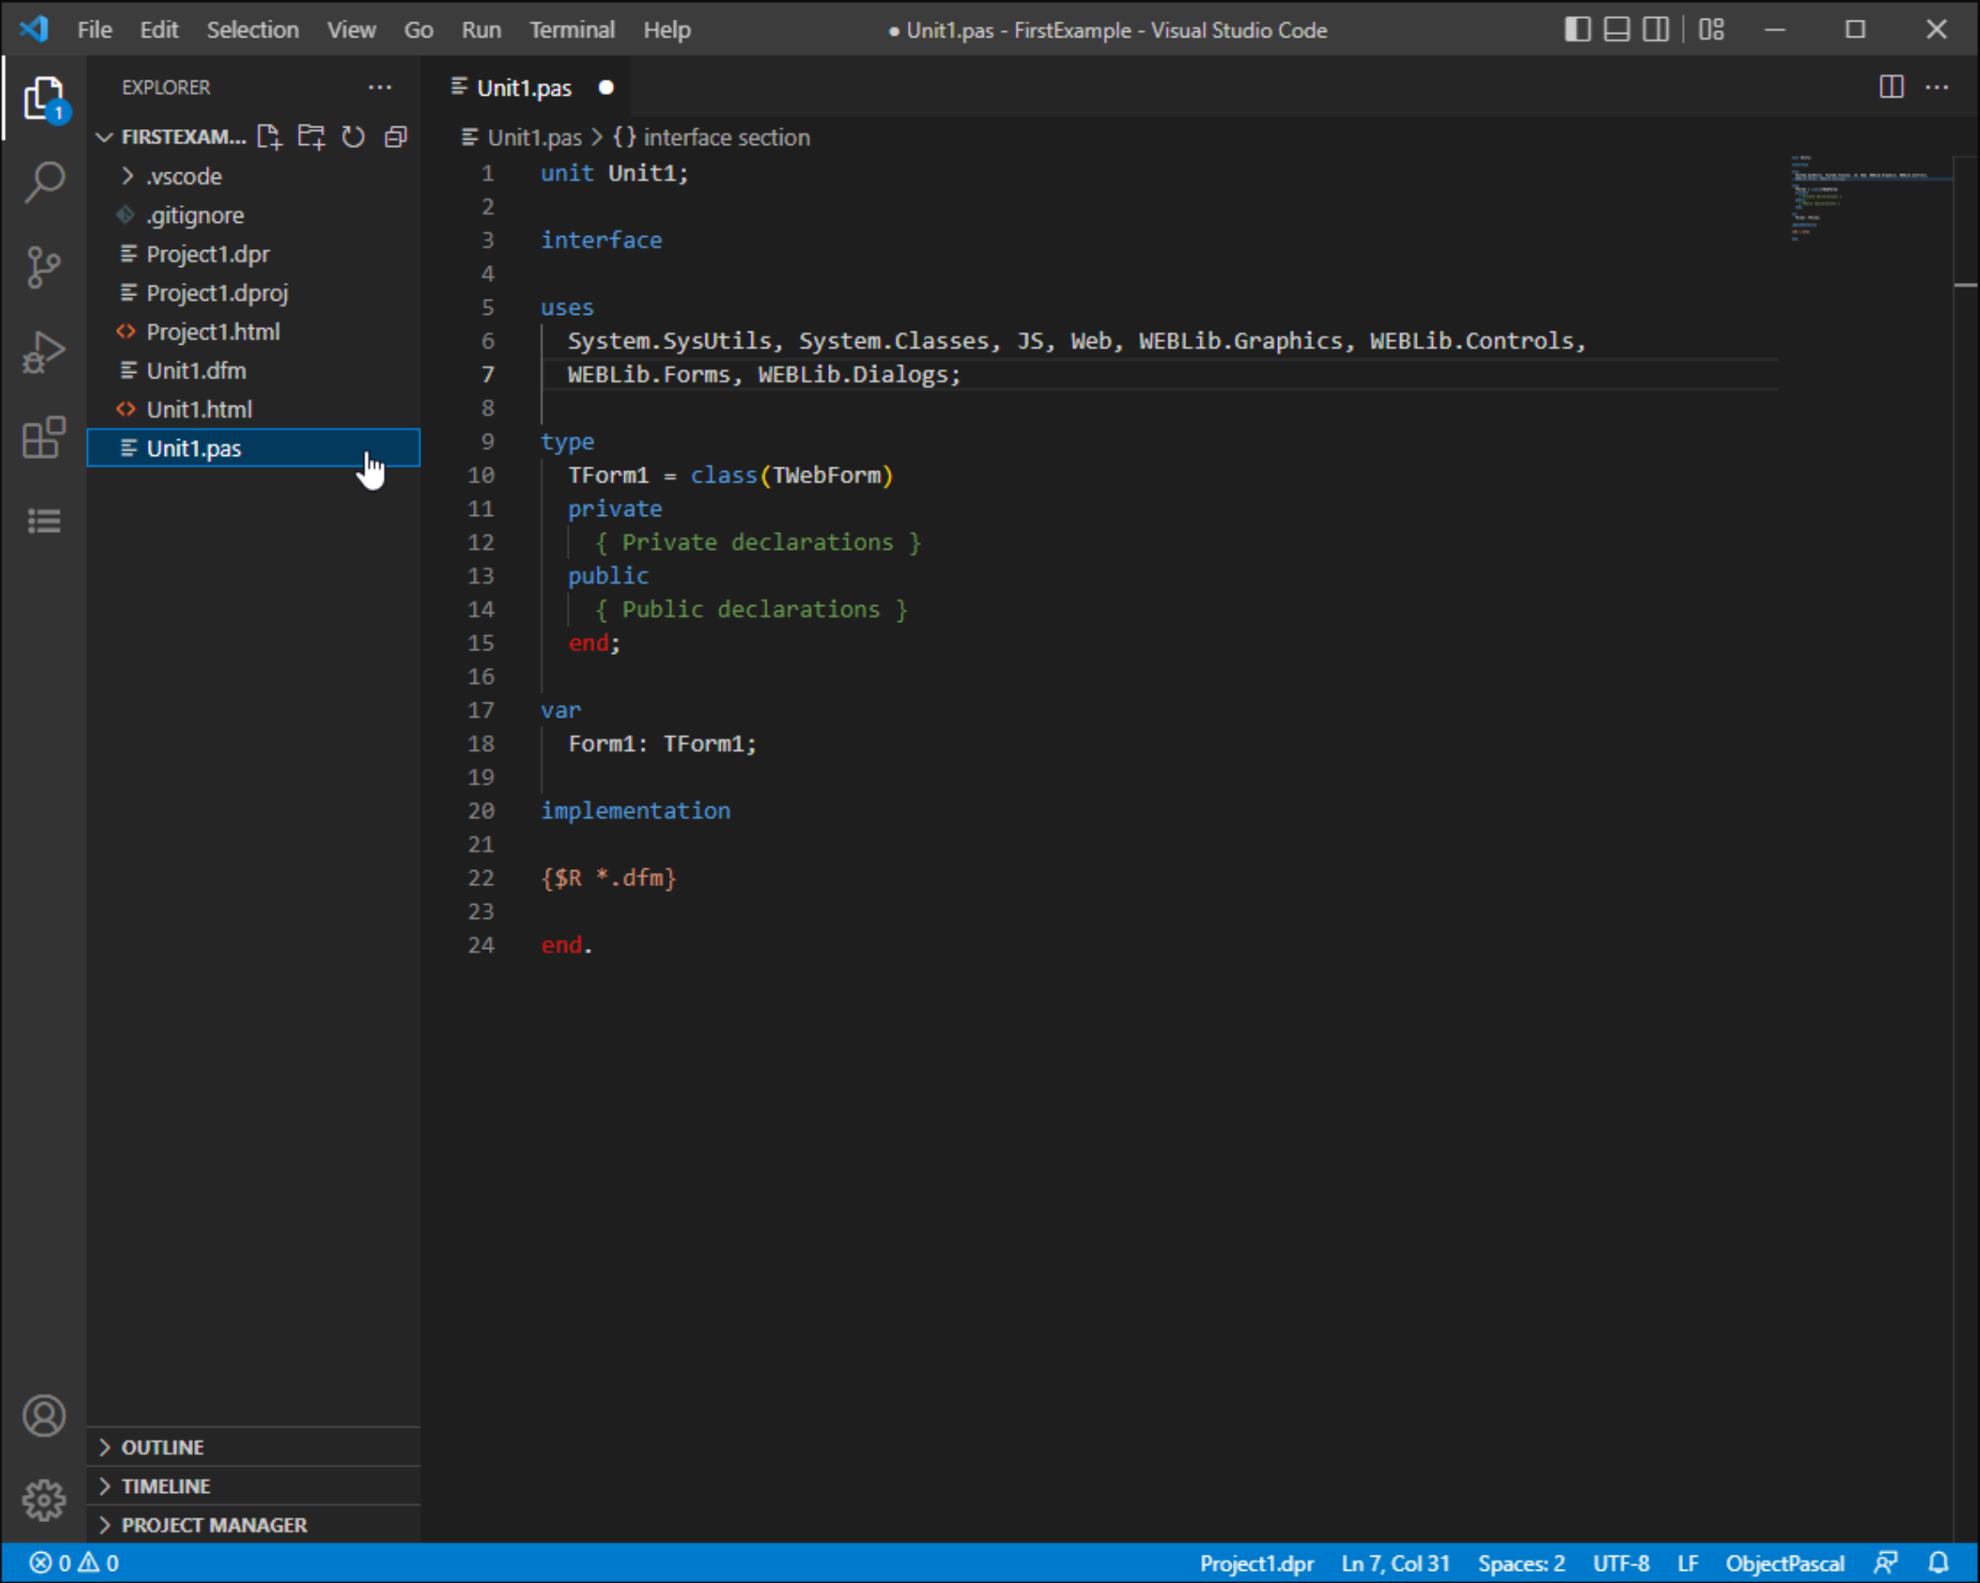
Task: Click interface section breadcrumb
Action: coord(726,138)
